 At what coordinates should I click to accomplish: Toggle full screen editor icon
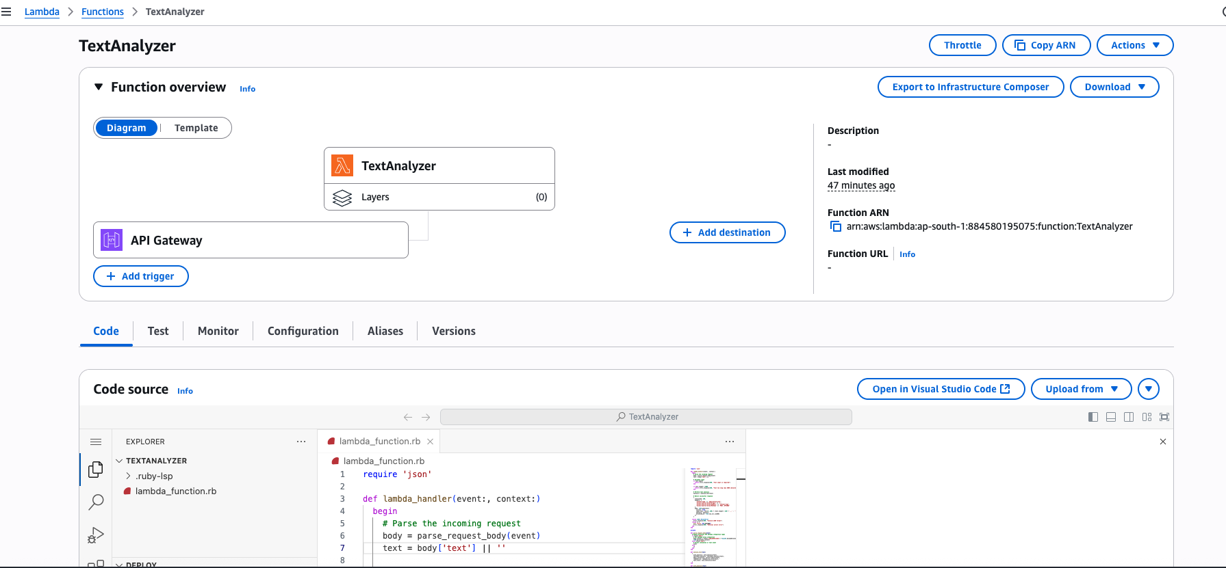click(x=1164, y=417)
